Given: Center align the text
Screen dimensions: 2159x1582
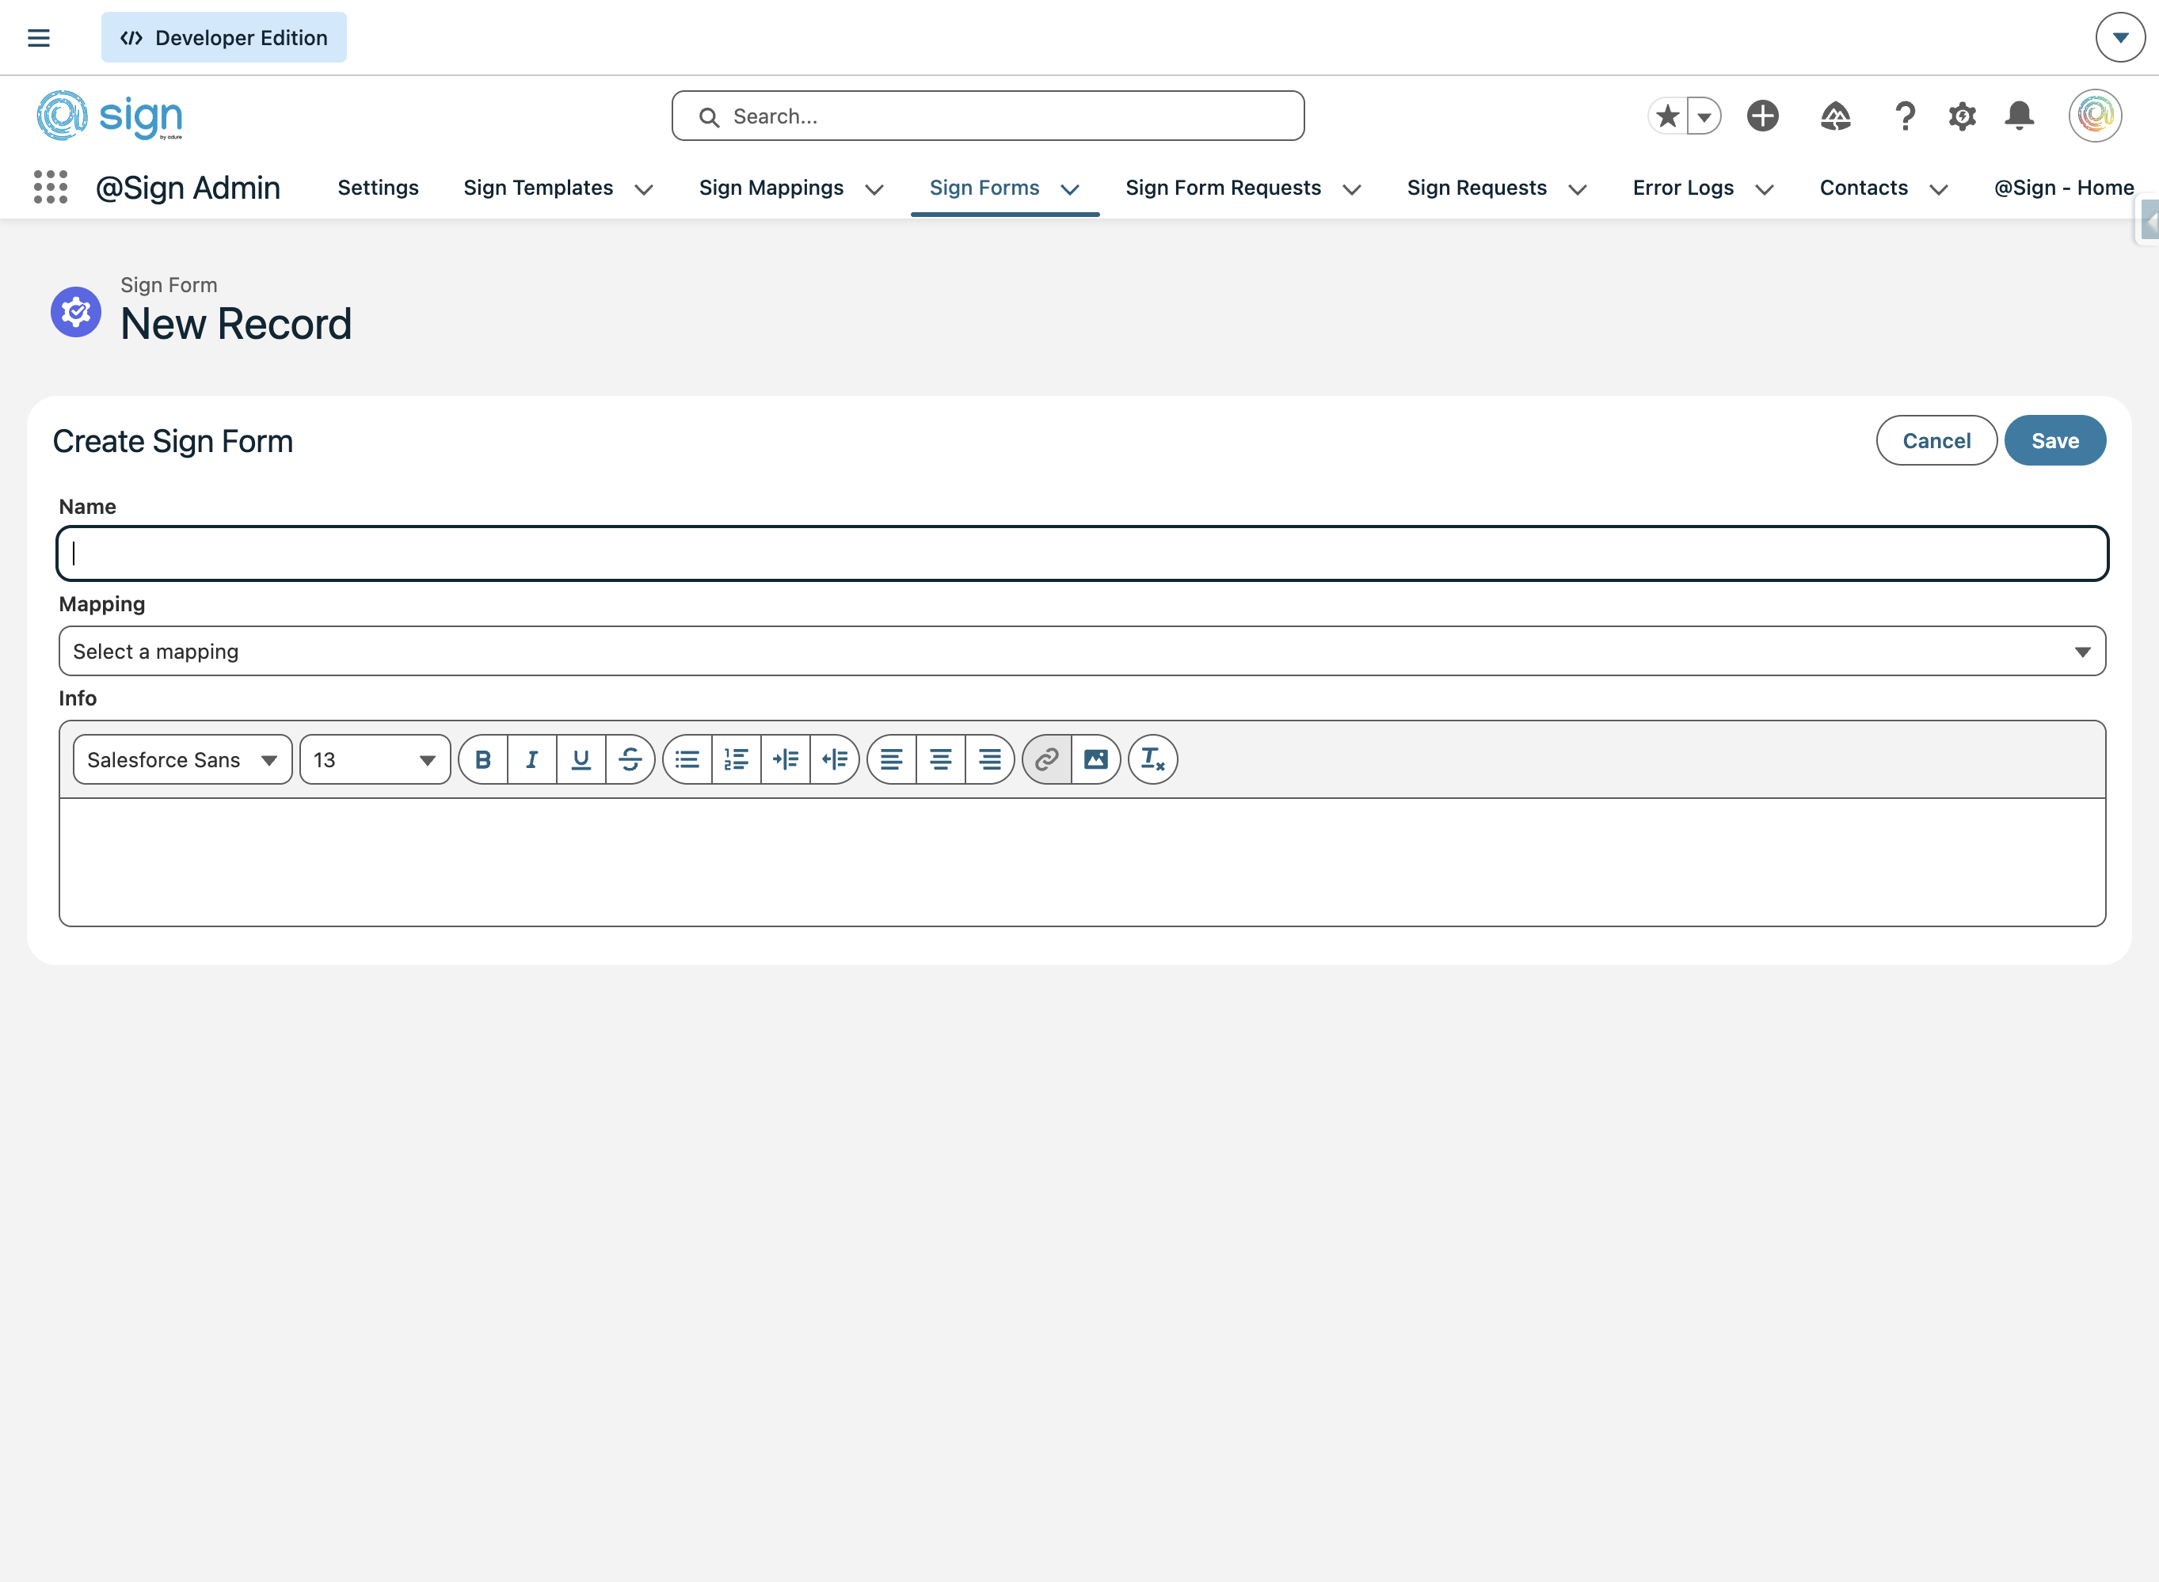Looking at the screenshot, I should tap(941, 759).
